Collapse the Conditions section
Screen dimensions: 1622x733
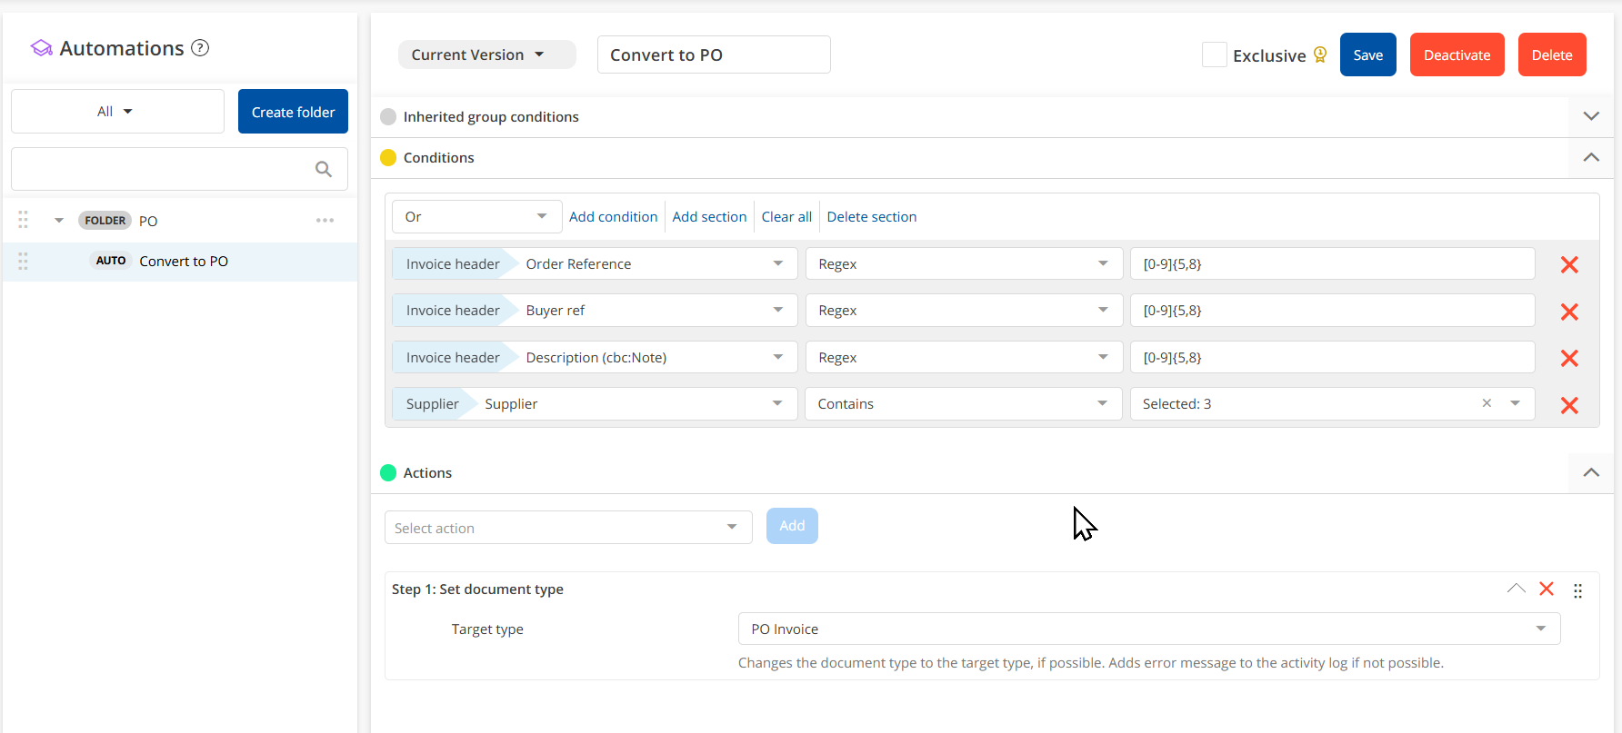1590,157
